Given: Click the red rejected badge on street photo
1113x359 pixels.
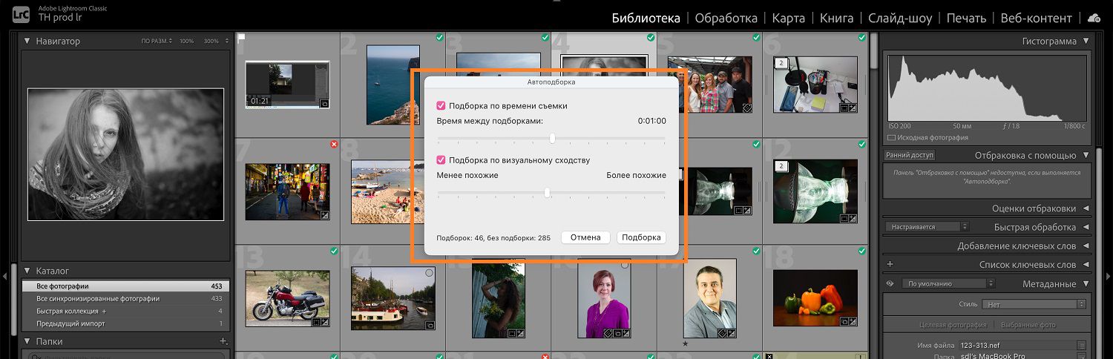Looking at the screenshot, I should pos(334,144).
